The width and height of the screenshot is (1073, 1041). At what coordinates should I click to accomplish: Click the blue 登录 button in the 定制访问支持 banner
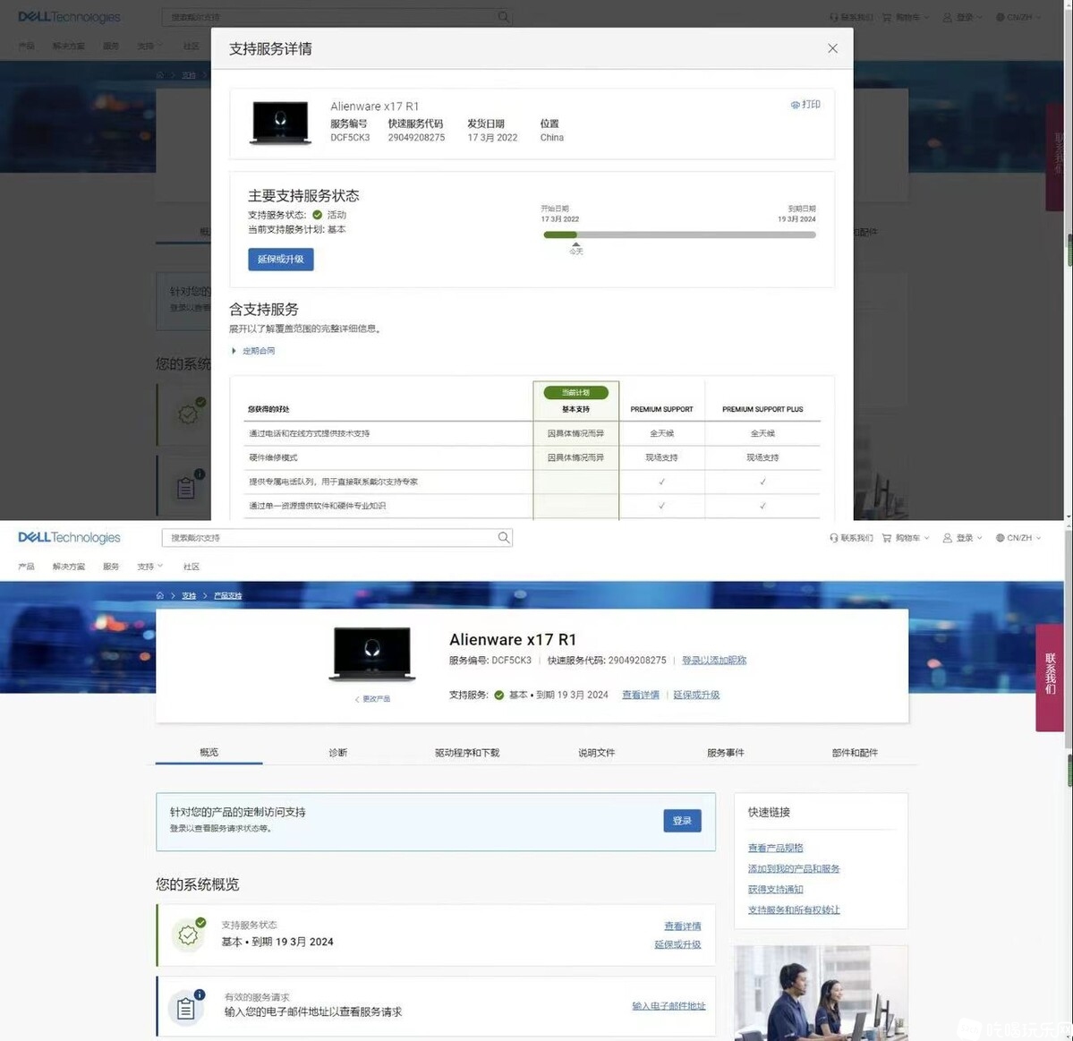point(682,821)
